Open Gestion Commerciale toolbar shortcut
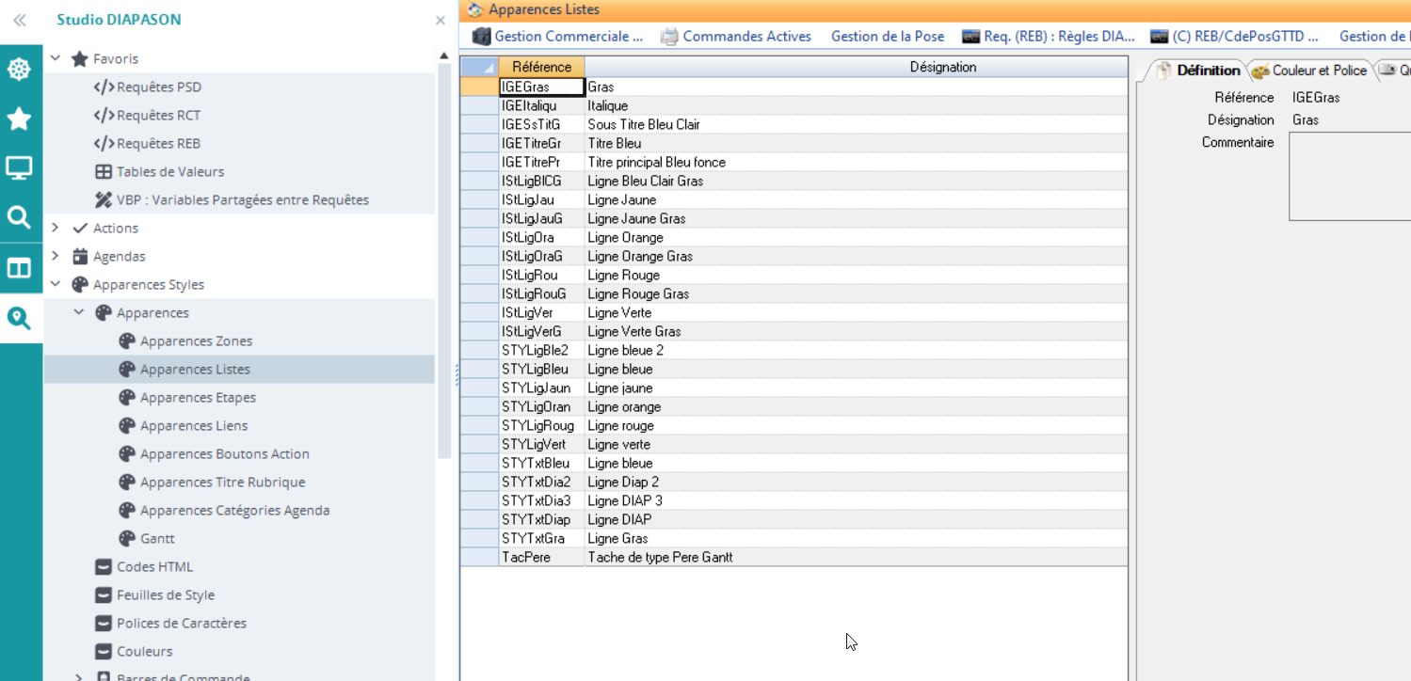Screen dimensions: 1411x681 pyautogui.click(x=558, y=37)
